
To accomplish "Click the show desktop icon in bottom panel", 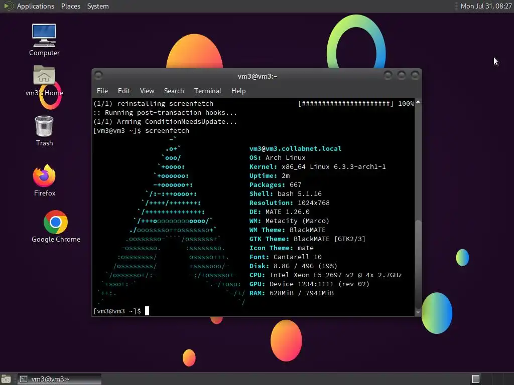I will [x=6, y=379].
